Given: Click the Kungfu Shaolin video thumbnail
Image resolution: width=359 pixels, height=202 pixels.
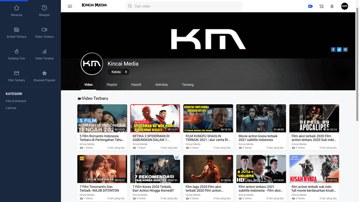Looking at the screenshot, I should [208, 118].
